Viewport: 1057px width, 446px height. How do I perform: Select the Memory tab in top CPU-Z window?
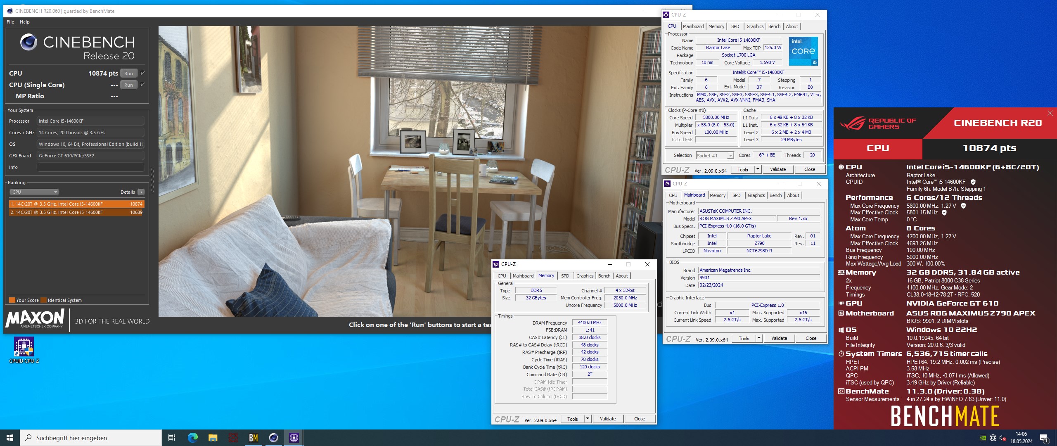(x=716, y=26)
